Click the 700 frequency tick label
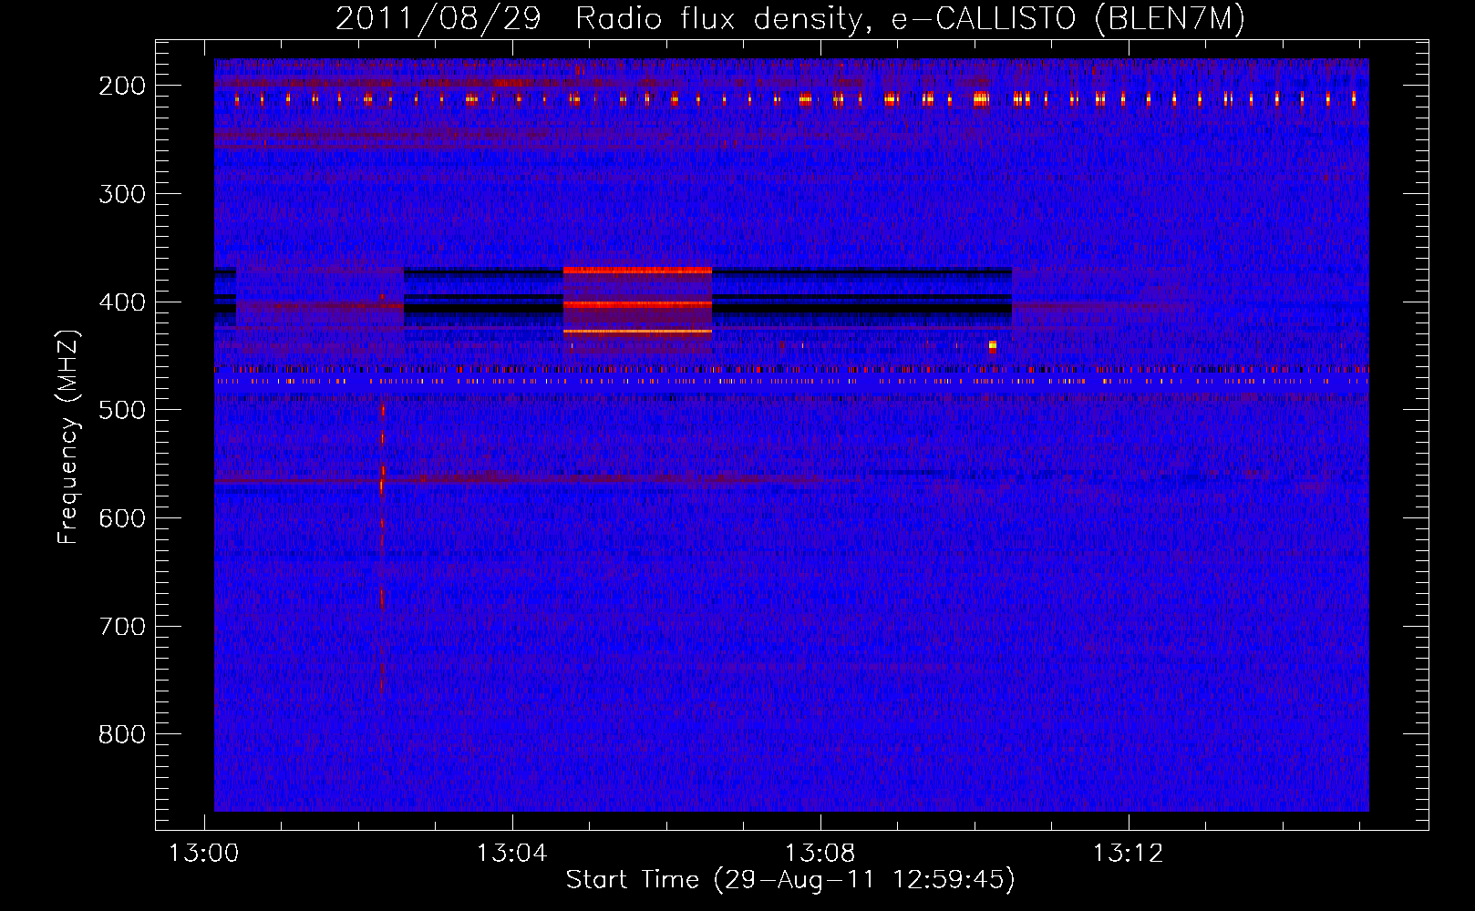 pos(121,627)
